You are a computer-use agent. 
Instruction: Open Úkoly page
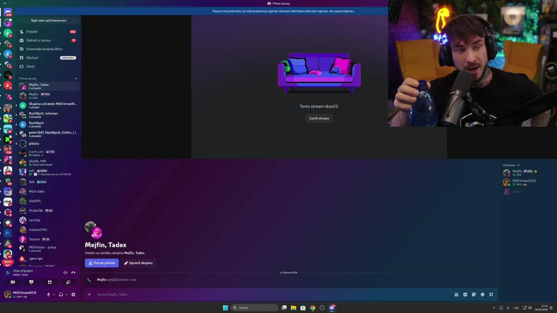[48, 67]
